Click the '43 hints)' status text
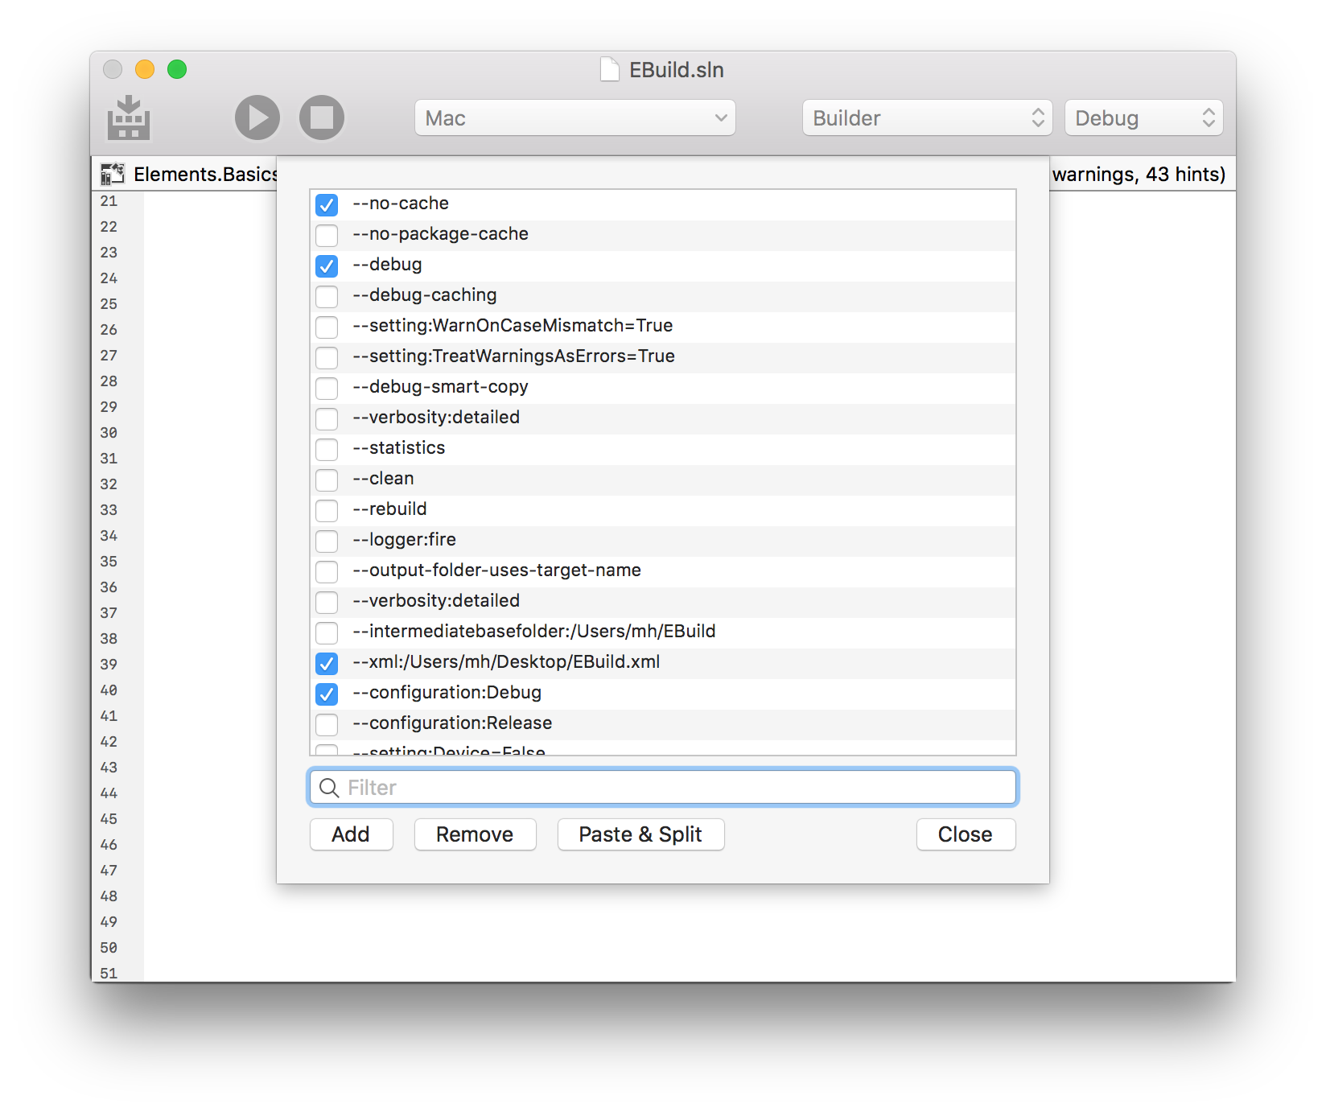 [1185, 174]
